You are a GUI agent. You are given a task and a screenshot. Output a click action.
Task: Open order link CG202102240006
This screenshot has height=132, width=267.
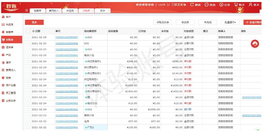pos(67,85)
